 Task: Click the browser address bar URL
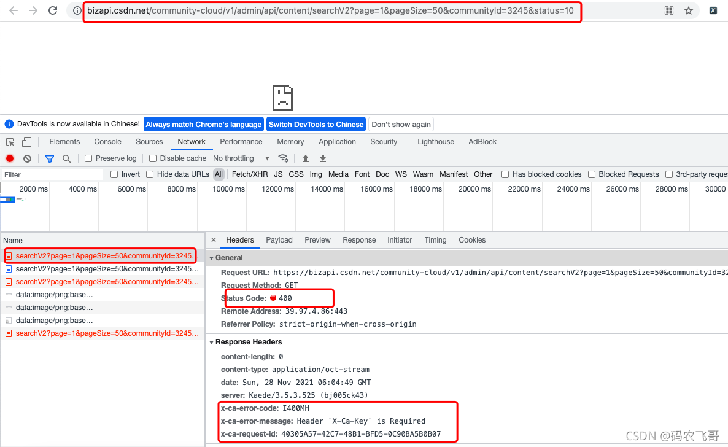point(331,10)
